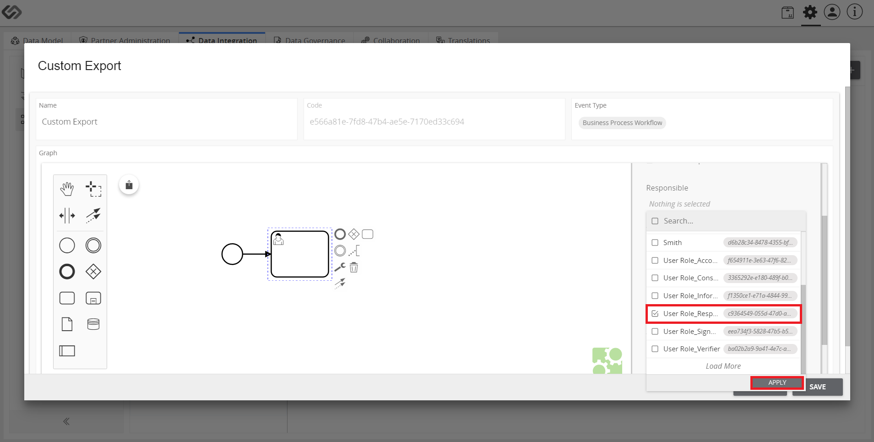Image resolution: width=874 pixels, height=442 pixels.
Task: Switch to the Data Model tab
Action: pyautogui.click(x=37, y=40)
